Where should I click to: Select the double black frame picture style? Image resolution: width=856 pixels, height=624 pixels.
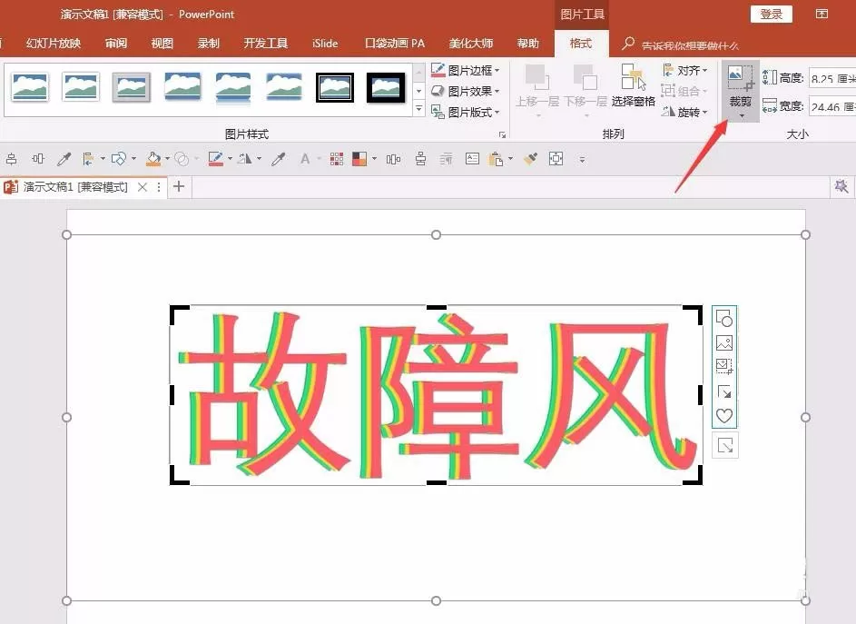[x=335, y=87]
